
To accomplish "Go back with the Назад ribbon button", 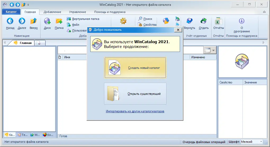I will point(10,24).
